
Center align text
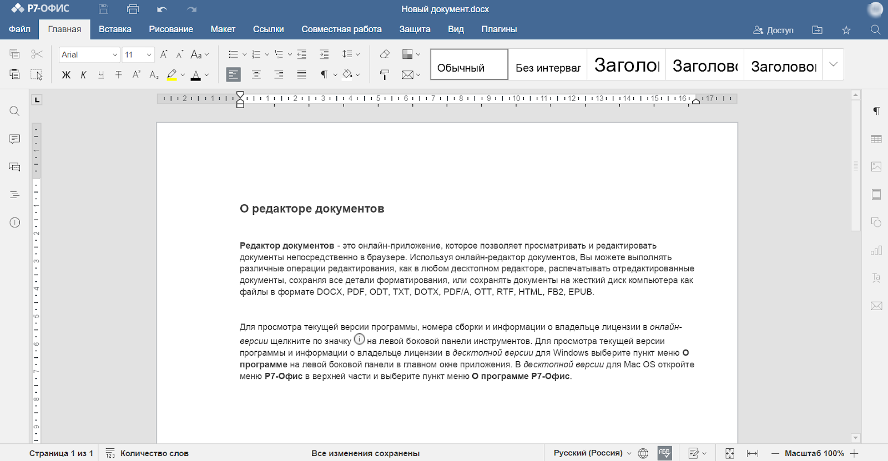pos(256,74)
